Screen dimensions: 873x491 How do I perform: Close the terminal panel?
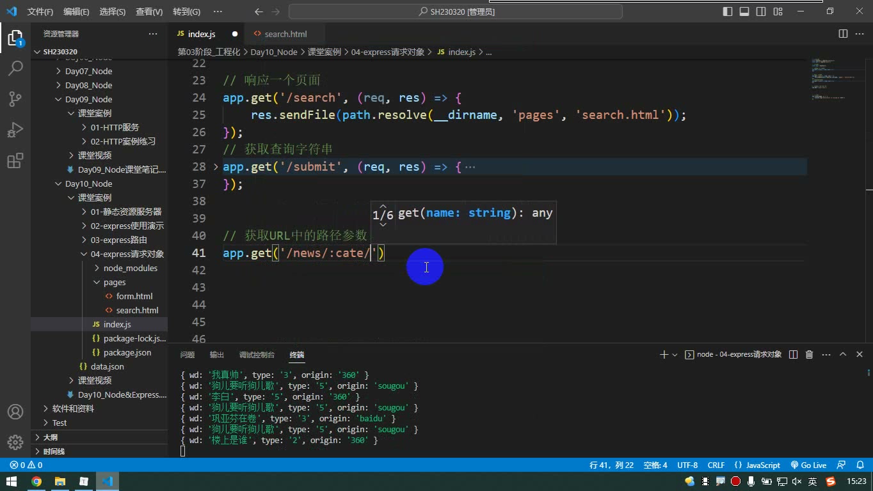coord(860,354)
